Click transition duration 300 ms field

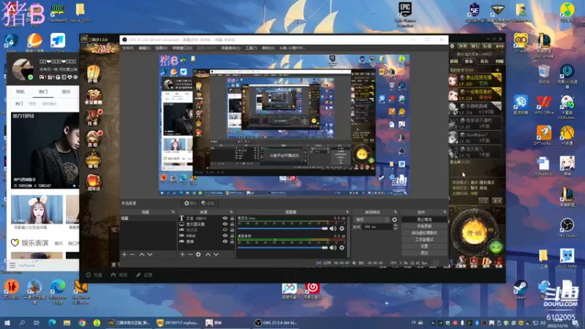(377, 227)
